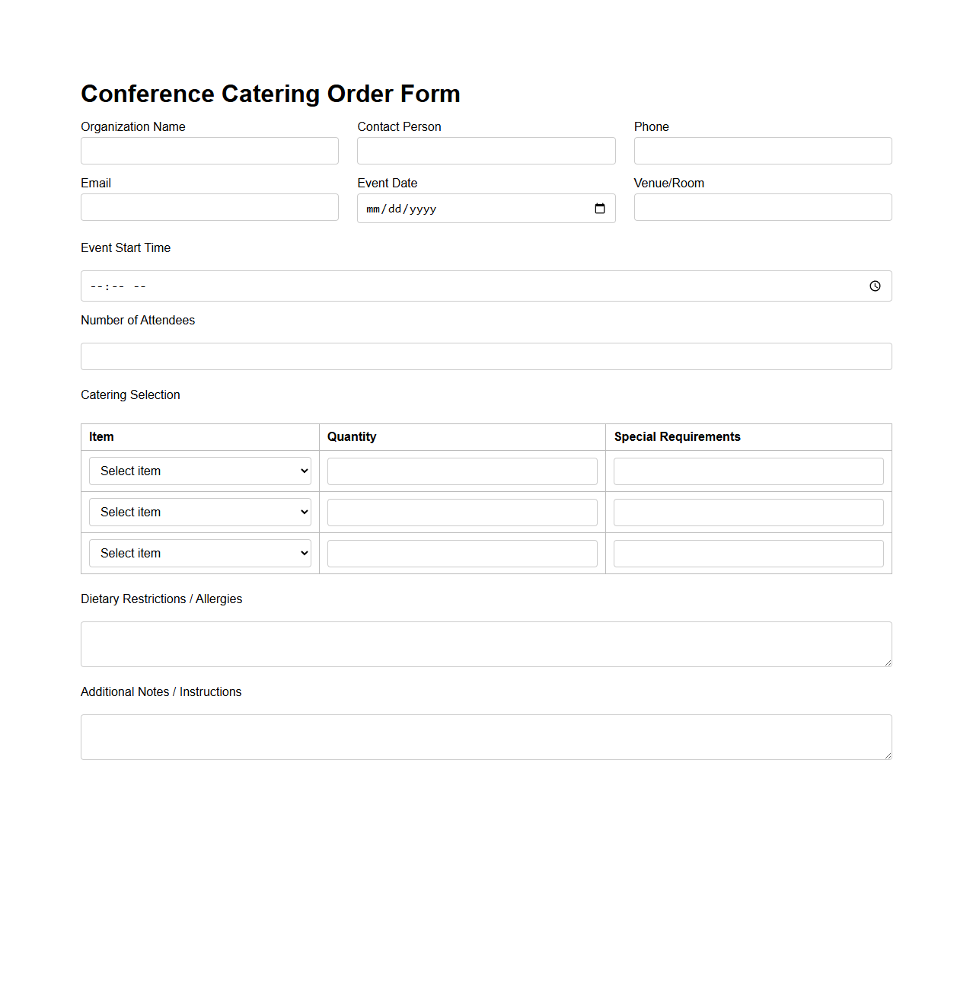This screenshot has width=973, height=990.
Task: Open the second row's item selection dropdown
Action: point(199,512)
